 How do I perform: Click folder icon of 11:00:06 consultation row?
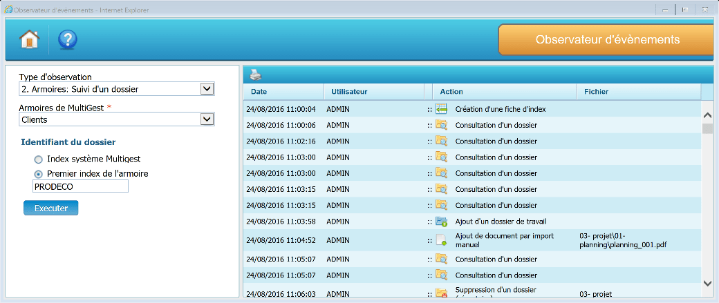pos(441,125)
